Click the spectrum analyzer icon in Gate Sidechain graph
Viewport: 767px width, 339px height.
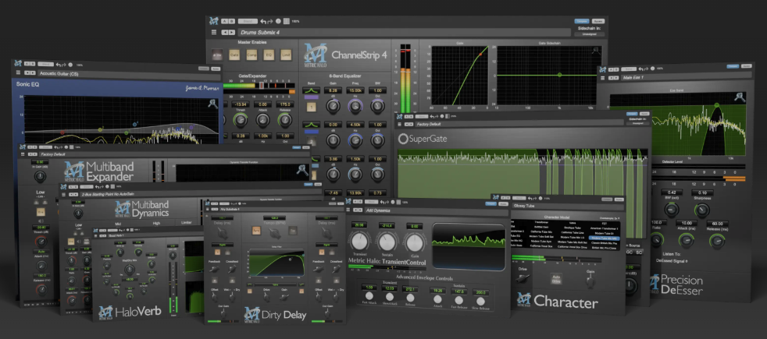coord(596,51)
